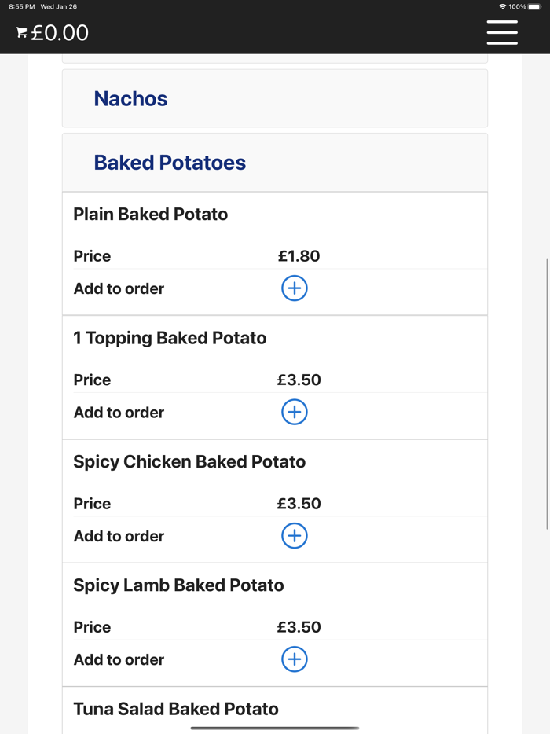Add 1 Topping Baked Potato to order
Image resolution: width=550 pixels, height=734 pixels.
point(294,412)
